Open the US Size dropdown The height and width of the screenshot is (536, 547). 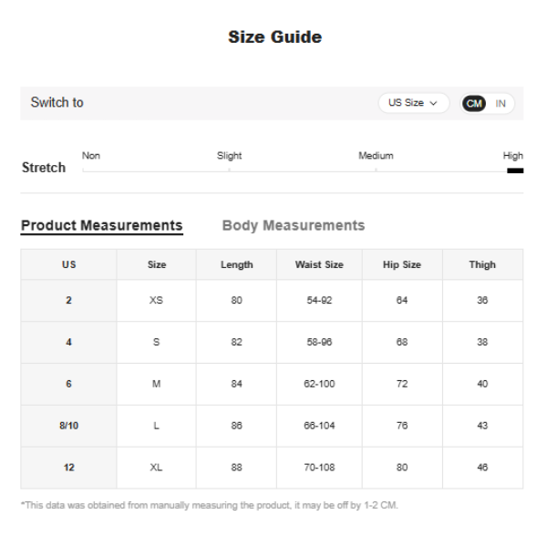[x=412, y=103]
